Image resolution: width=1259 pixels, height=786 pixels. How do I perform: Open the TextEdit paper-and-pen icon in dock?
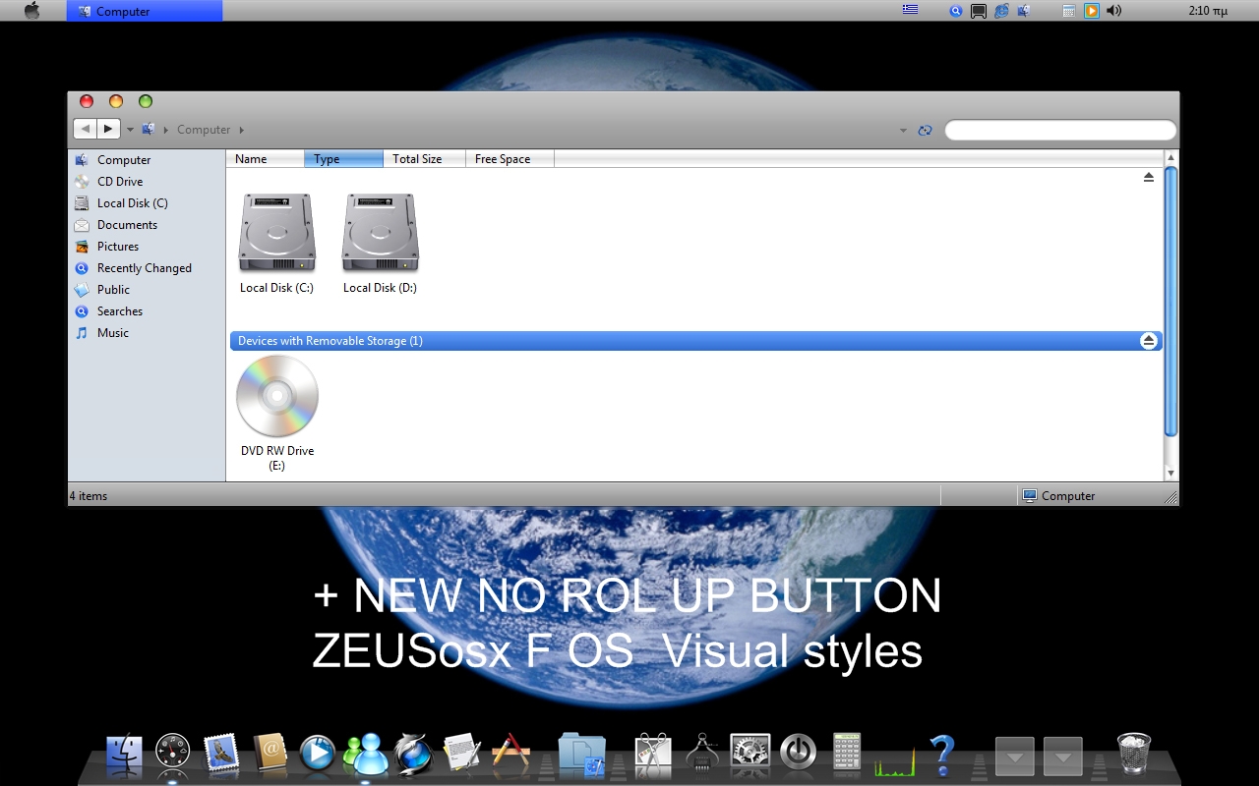tap(461, 753)
